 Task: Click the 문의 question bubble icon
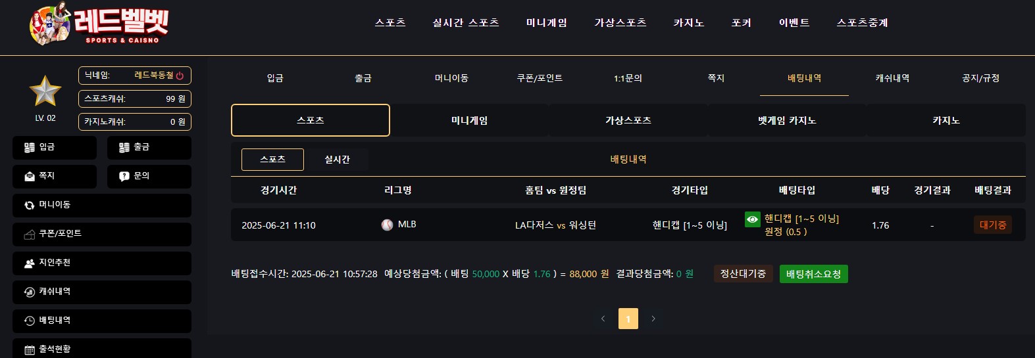tap(124, 176)
